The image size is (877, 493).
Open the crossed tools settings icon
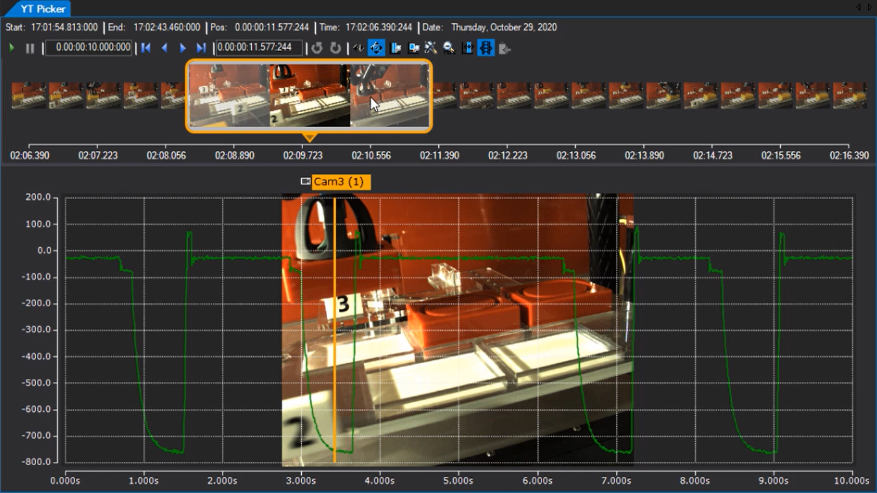pyautogui.click(x=431, y=48)
